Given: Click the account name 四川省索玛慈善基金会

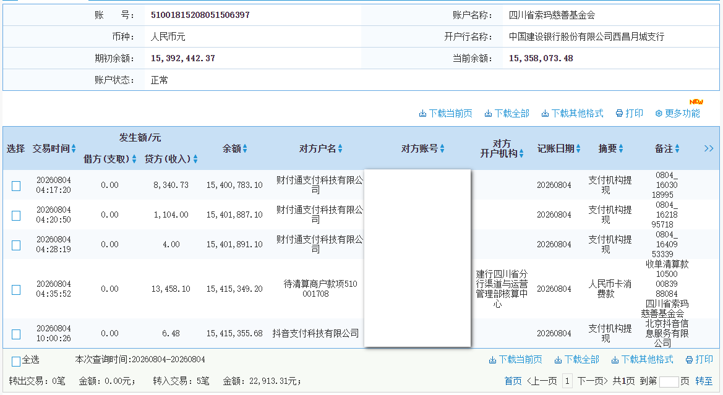Looking at the screenshot, I should (552, 15).
